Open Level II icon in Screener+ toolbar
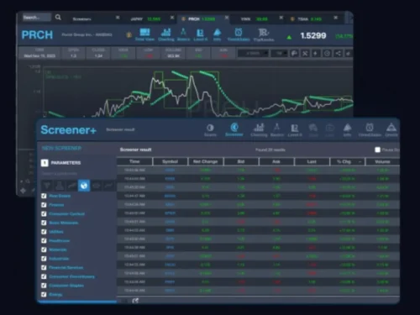The height and width of the screenshot is (315, 420). coord(295,130)
